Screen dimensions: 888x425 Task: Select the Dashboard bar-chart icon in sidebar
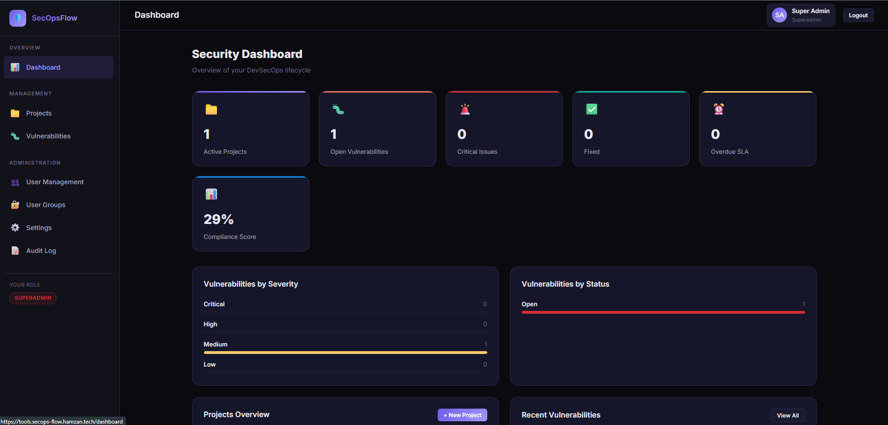click(x=14, y=67)
